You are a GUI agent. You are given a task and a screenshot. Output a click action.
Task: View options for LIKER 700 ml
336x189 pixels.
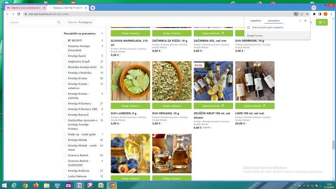tap(255, 106)
